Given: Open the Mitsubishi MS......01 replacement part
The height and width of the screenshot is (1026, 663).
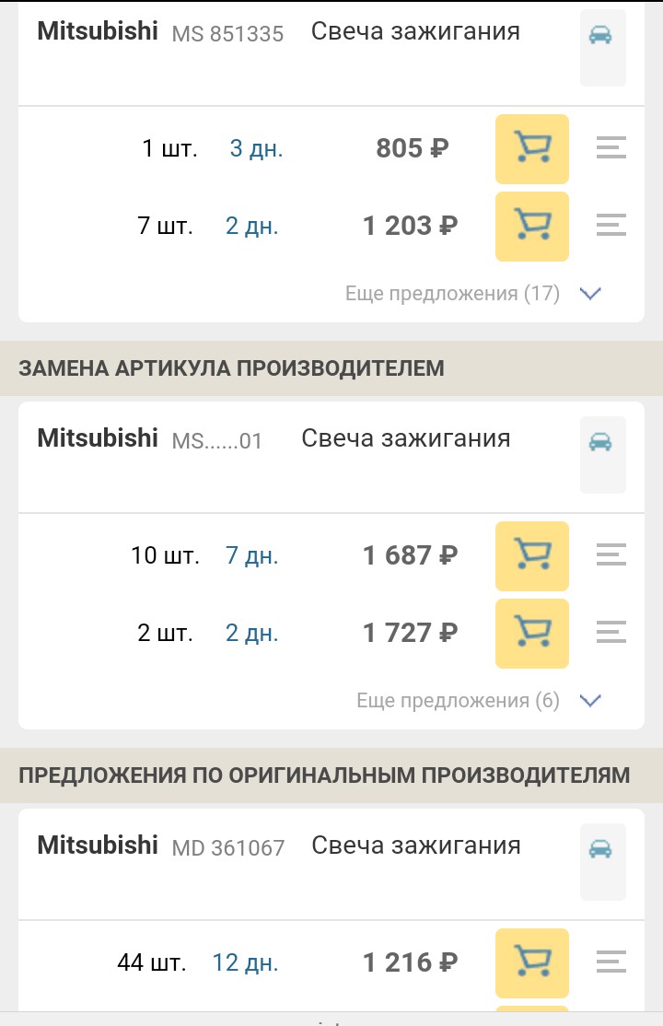Looking at the screenshot, I should click(x=216, y=441).
